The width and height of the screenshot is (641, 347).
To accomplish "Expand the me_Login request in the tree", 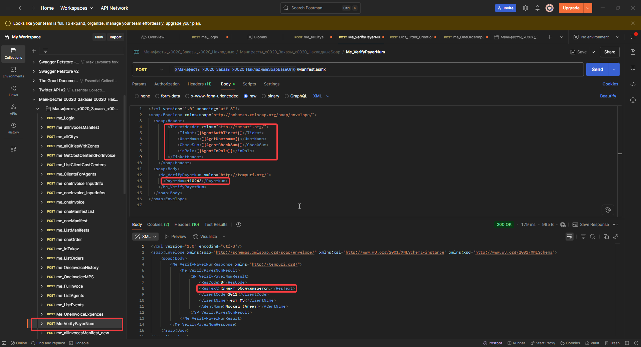I will click(42, 118).
